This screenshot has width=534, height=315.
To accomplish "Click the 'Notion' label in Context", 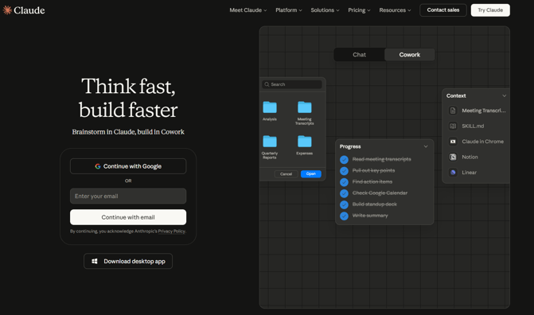I will click(470, 157).
